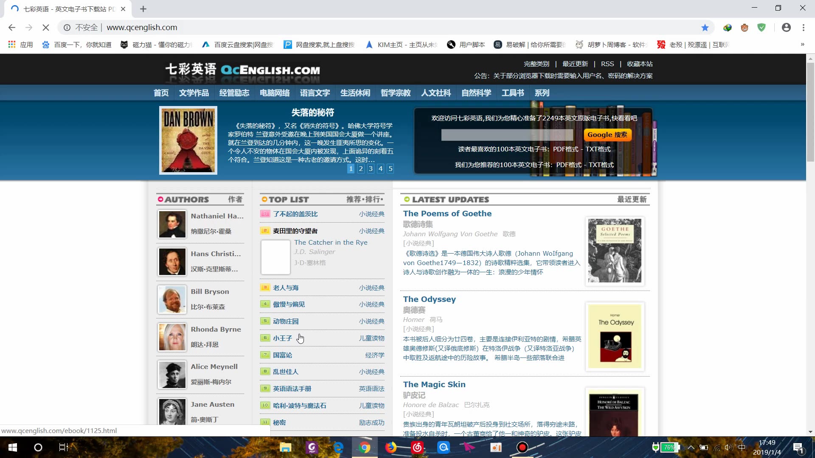Open 读者最喜欢 PDF格式 link
Image resolution: width=815 pixels, height=458 pixels.
(x=565, y=149)
